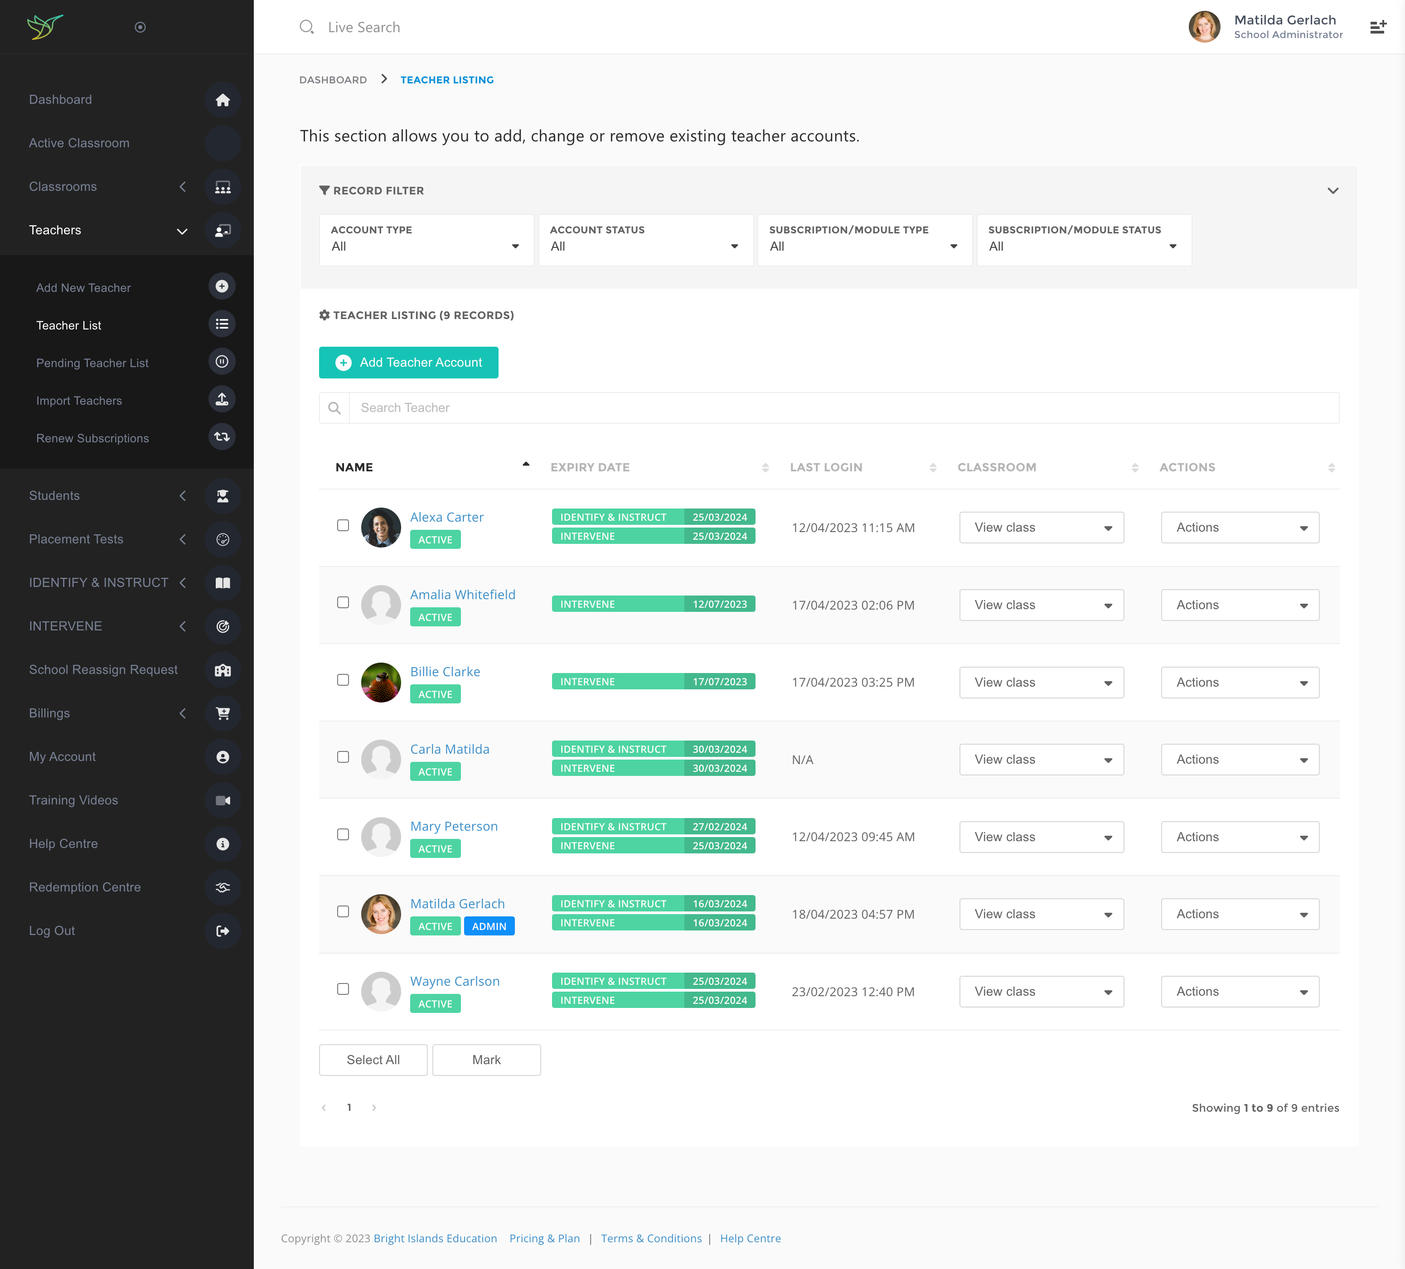
Task: Click the Dashboard home icon
Action: 223,100
